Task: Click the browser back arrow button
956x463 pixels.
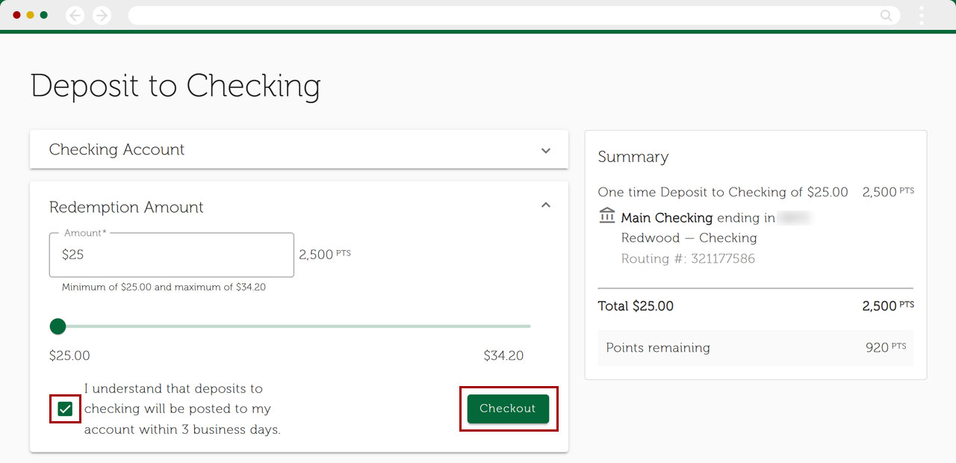Action: click(x=75, y=15)
